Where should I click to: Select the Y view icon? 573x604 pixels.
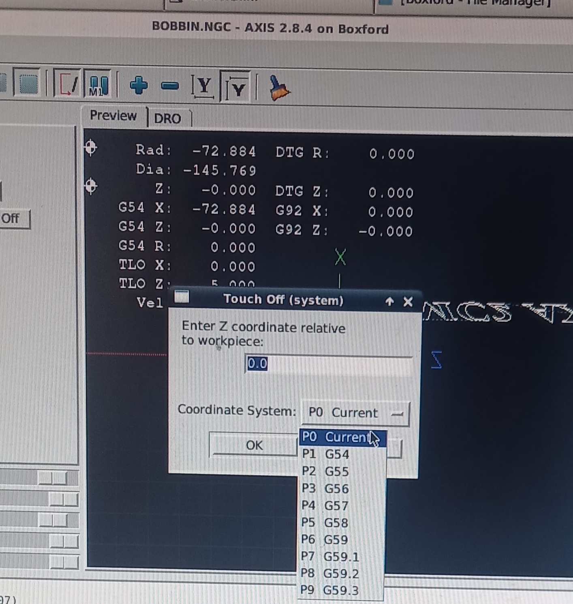[203, 86]
